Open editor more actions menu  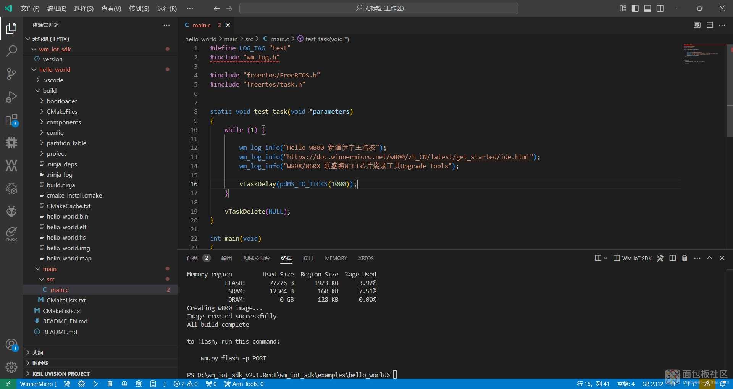click(722, 25)
